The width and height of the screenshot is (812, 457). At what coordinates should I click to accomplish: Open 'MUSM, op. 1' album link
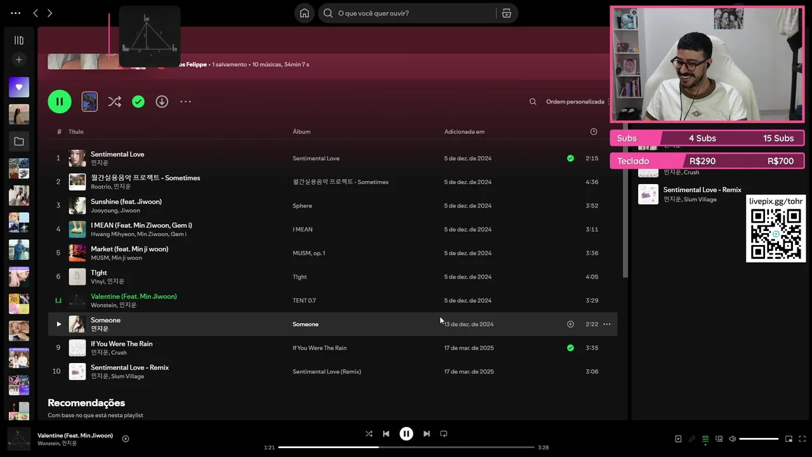point(309,253)
